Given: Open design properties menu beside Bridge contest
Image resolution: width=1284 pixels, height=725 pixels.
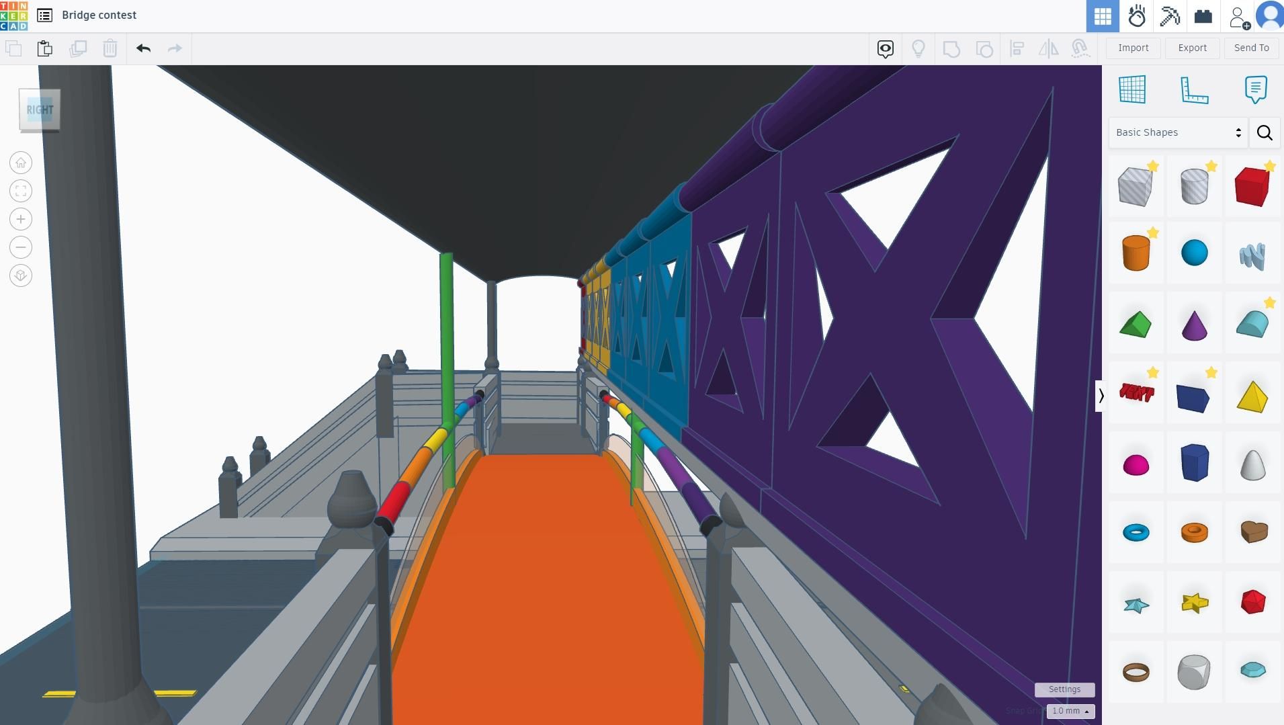Looking at the screenshot, I should tap(44, 15).
